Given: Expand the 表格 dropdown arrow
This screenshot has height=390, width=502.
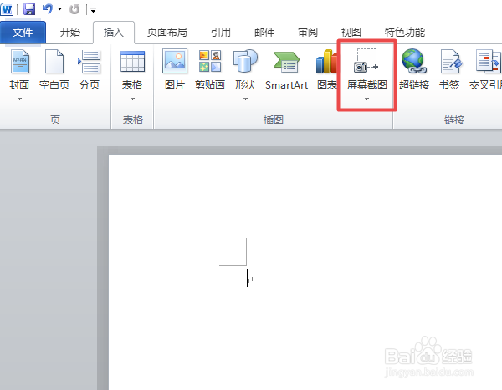Looking at the screenshot, I should coord(132,99).
